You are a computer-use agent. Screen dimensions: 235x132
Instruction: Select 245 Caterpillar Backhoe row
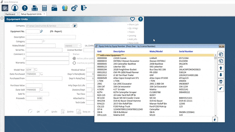tap(155, 64)
